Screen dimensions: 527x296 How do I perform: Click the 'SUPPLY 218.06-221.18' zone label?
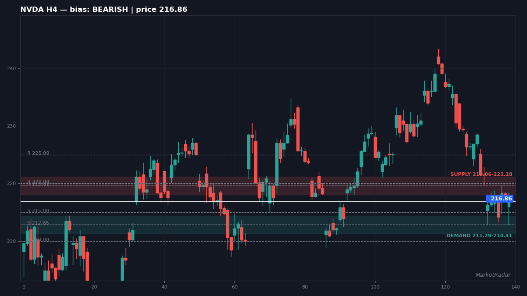(x=481, y=175)
